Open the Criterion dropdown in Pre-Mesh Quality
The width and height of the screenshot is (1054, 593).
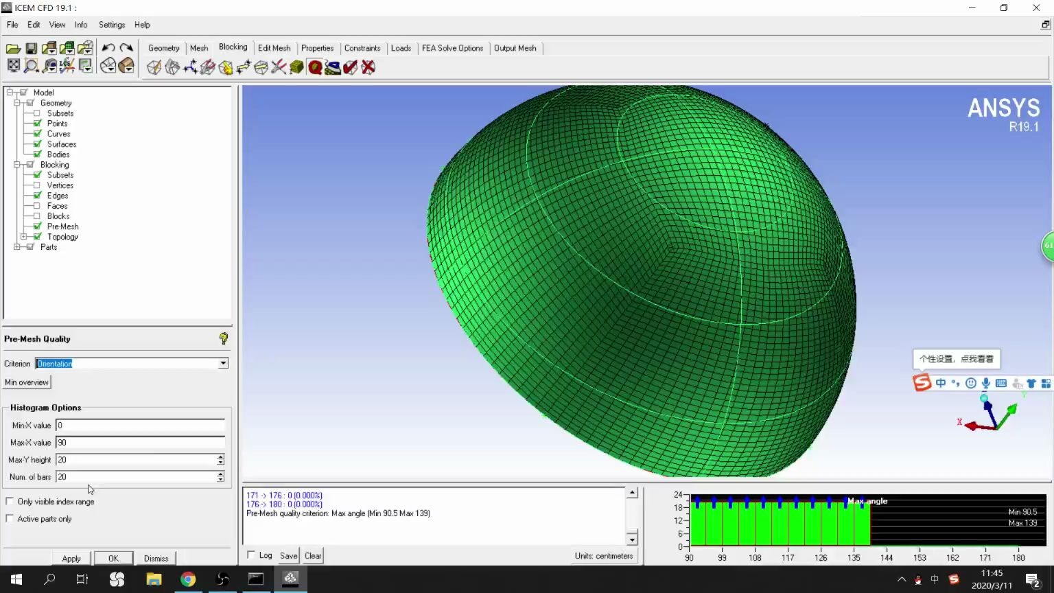pyautogui.click(x=223, y=363)
